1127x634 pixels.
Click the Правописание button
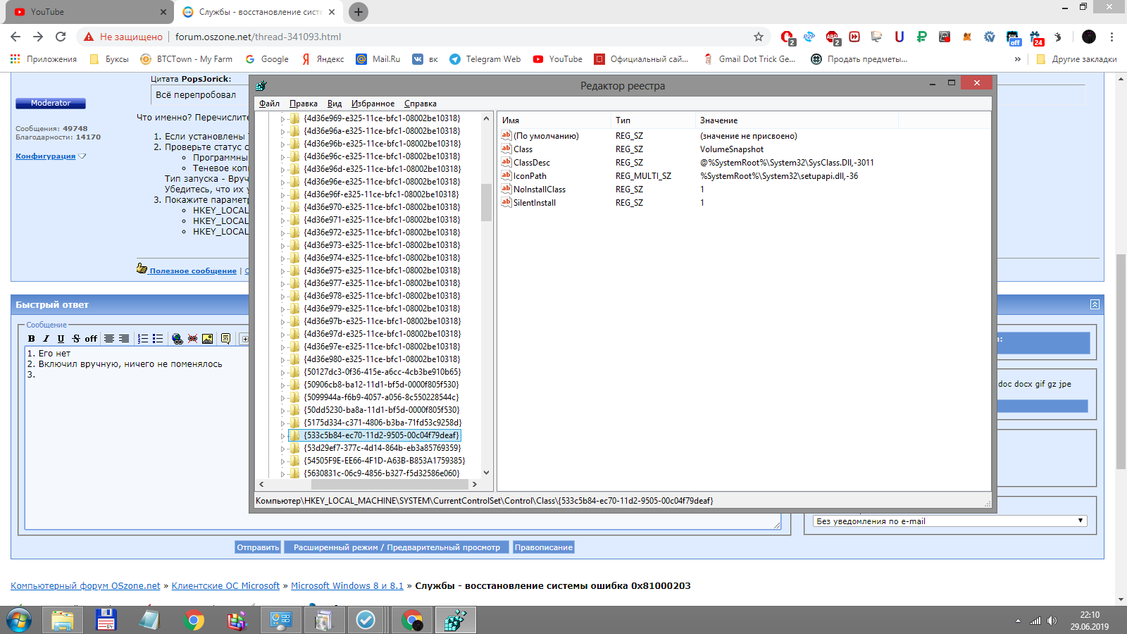pyautogui.click(x=543, y=547)
